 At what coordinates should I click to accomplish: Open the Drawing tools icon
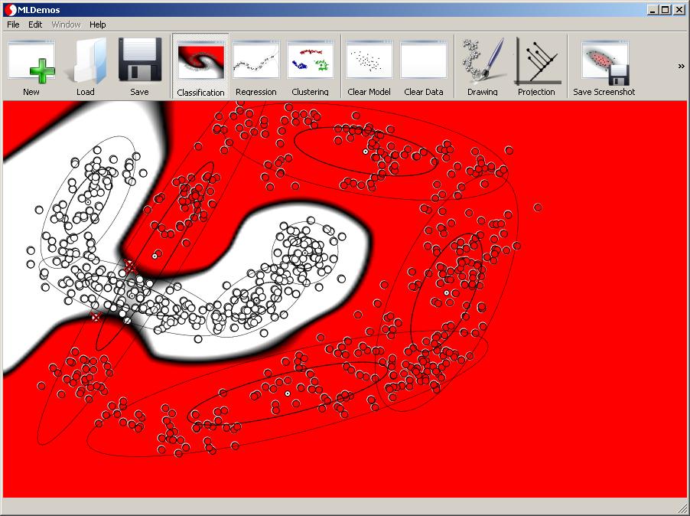click(x=483, y=61)
